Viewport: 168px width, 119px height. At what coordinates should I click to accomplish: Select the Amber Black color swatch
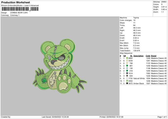coord(127,83)
